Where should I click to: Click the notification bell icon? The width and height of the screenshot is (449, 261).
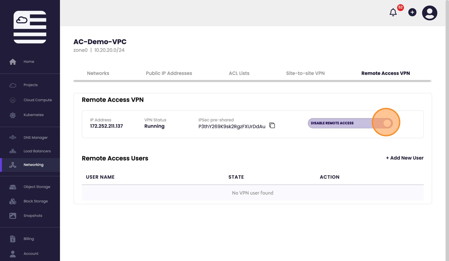[x=393, y=13]
